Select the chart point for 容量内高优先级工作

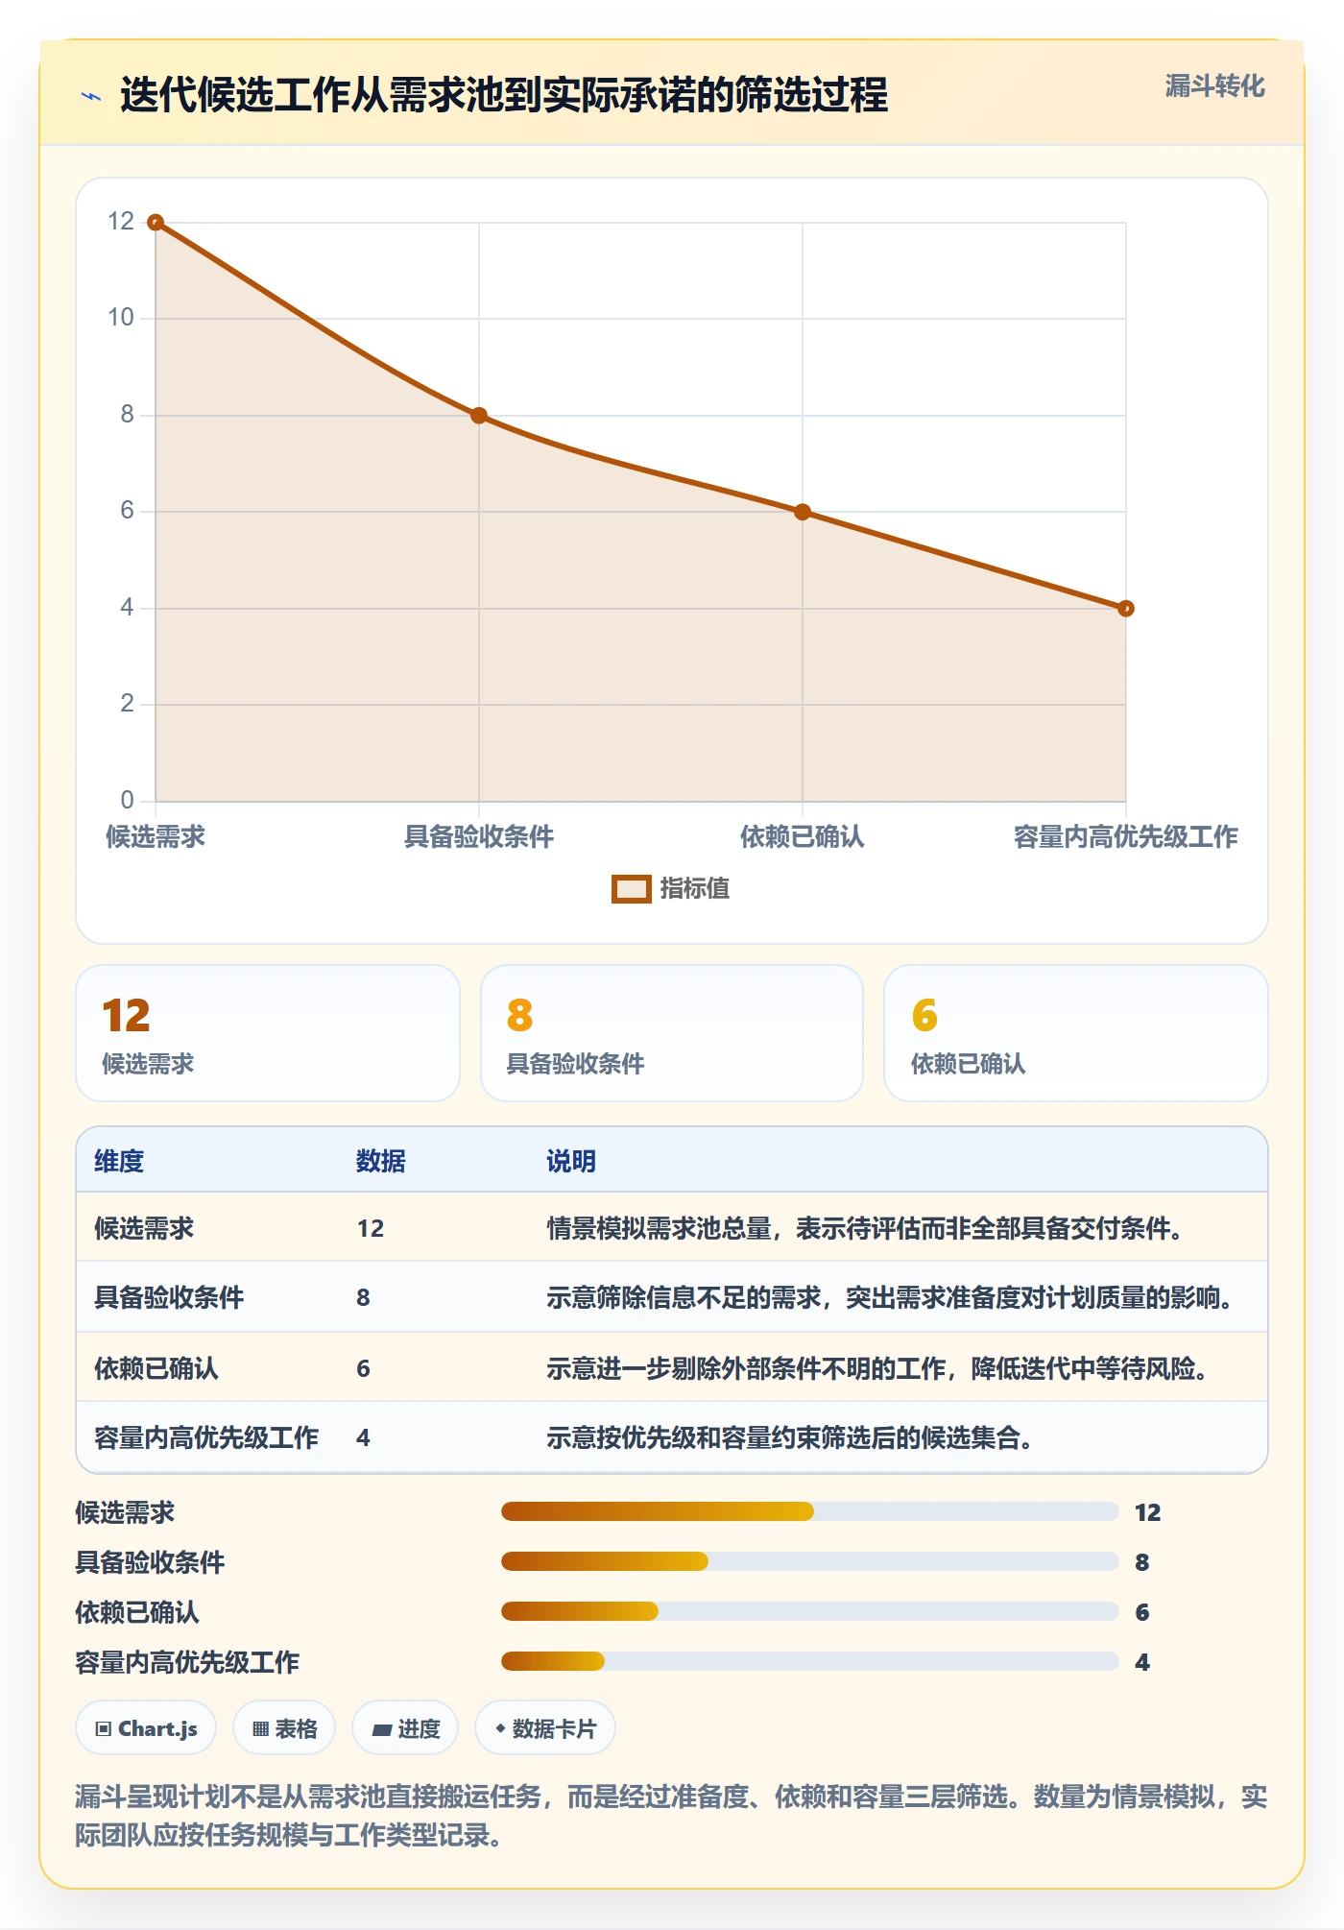coord(1126,609)
